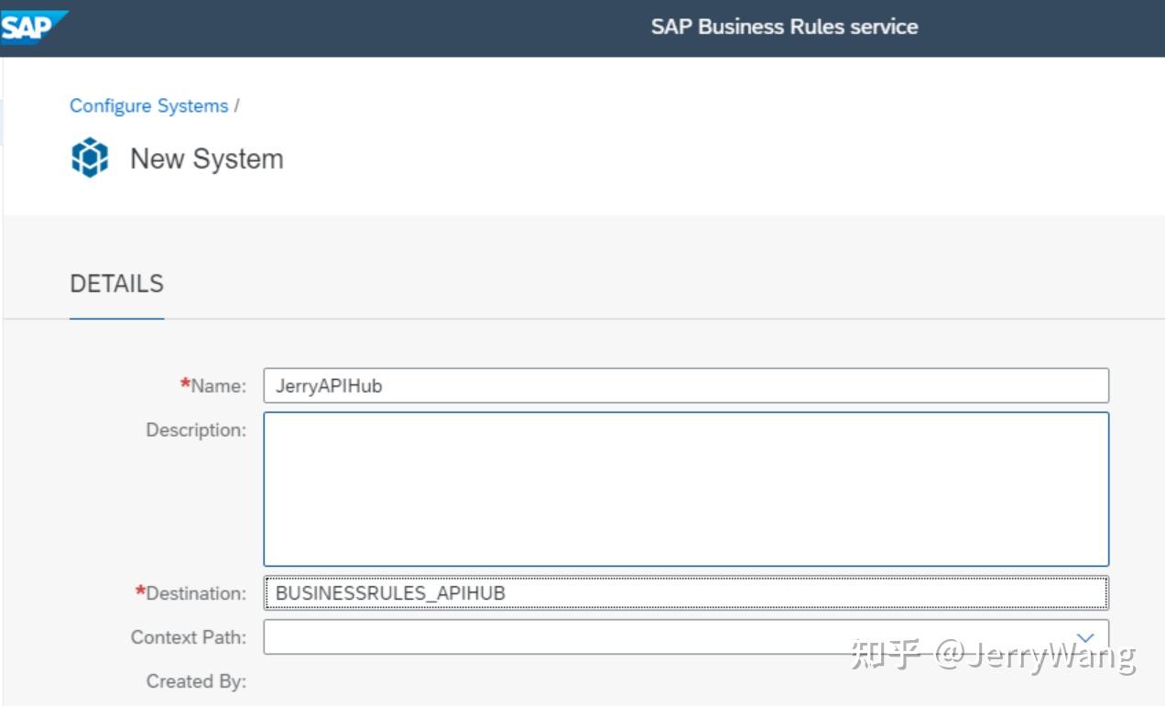Click the New System cube icon

(x=90, y=157)
